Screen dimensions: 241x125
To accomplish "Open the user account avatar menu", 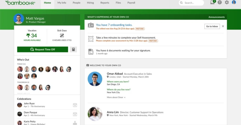I will 234,3.
